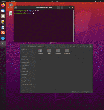The image size is (104, 110).
Task: Open Starred in Files sidebar
Action: (x=28, y=53)
